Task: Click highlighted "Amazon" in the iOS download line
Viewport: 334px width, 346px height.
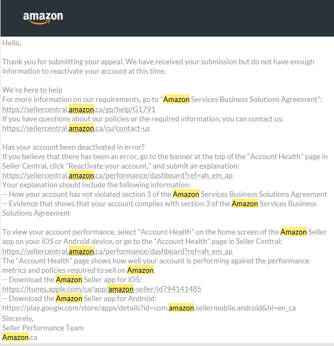Action: point(69,279)
